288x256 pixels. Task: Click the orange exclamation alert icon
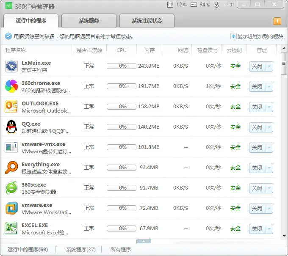[277, 21]
